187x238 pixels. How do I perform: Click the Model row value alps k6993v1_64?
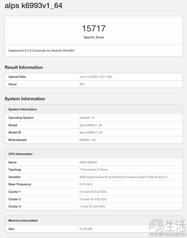[91, 125]
